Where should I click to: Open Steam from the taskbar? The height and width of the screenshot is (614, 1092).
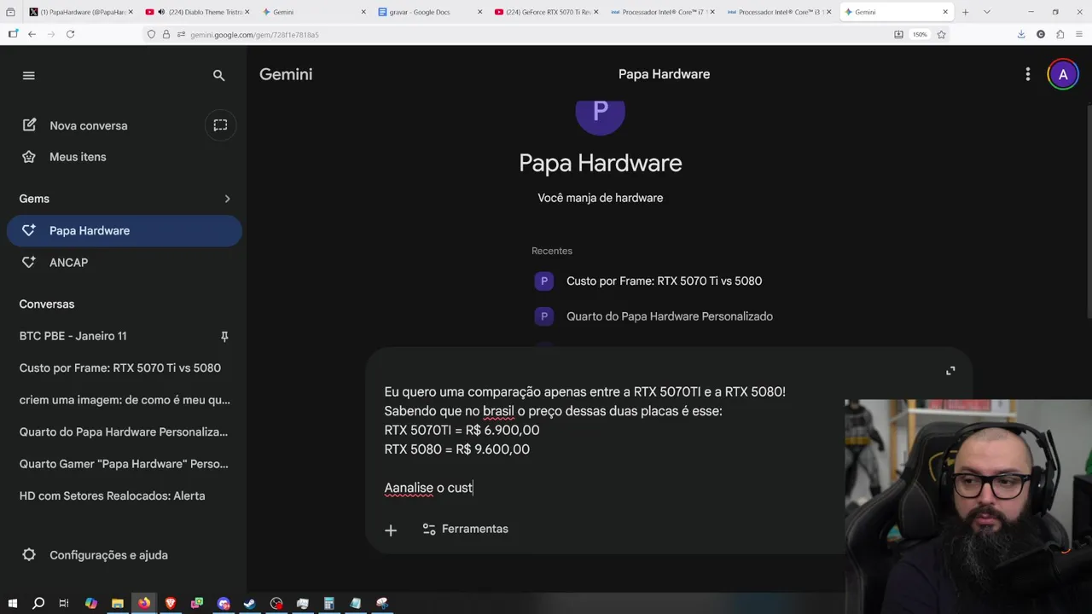click(250, 604)
